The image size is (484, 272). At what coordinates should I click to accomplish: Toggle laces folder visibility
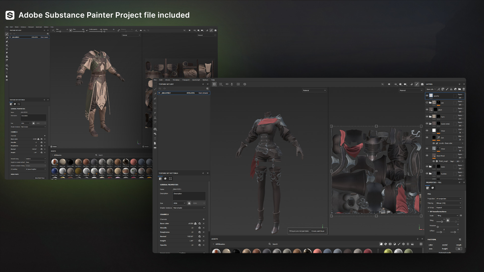click(x=427, y=166)
